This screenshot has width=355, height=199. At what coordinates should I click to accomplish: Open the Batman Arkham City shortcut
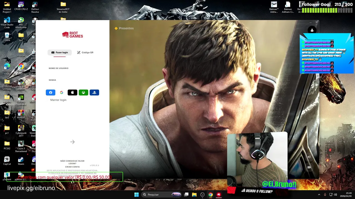click(x=288, y=7)
